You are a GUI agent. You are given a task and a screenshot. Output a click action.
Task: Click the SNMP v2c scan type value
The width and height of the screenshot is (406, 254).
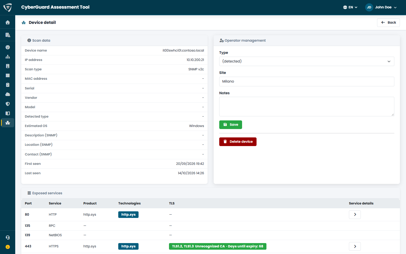click(x=196, y=69)
